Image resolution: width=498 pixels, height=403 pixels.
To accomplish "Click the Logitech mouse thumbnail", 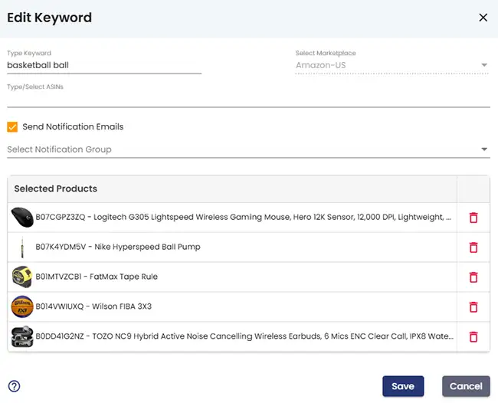I will click(x=22, y=218).
